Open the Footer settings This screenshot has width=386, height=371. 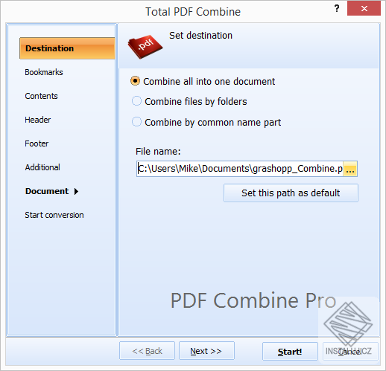click(37, 143)
